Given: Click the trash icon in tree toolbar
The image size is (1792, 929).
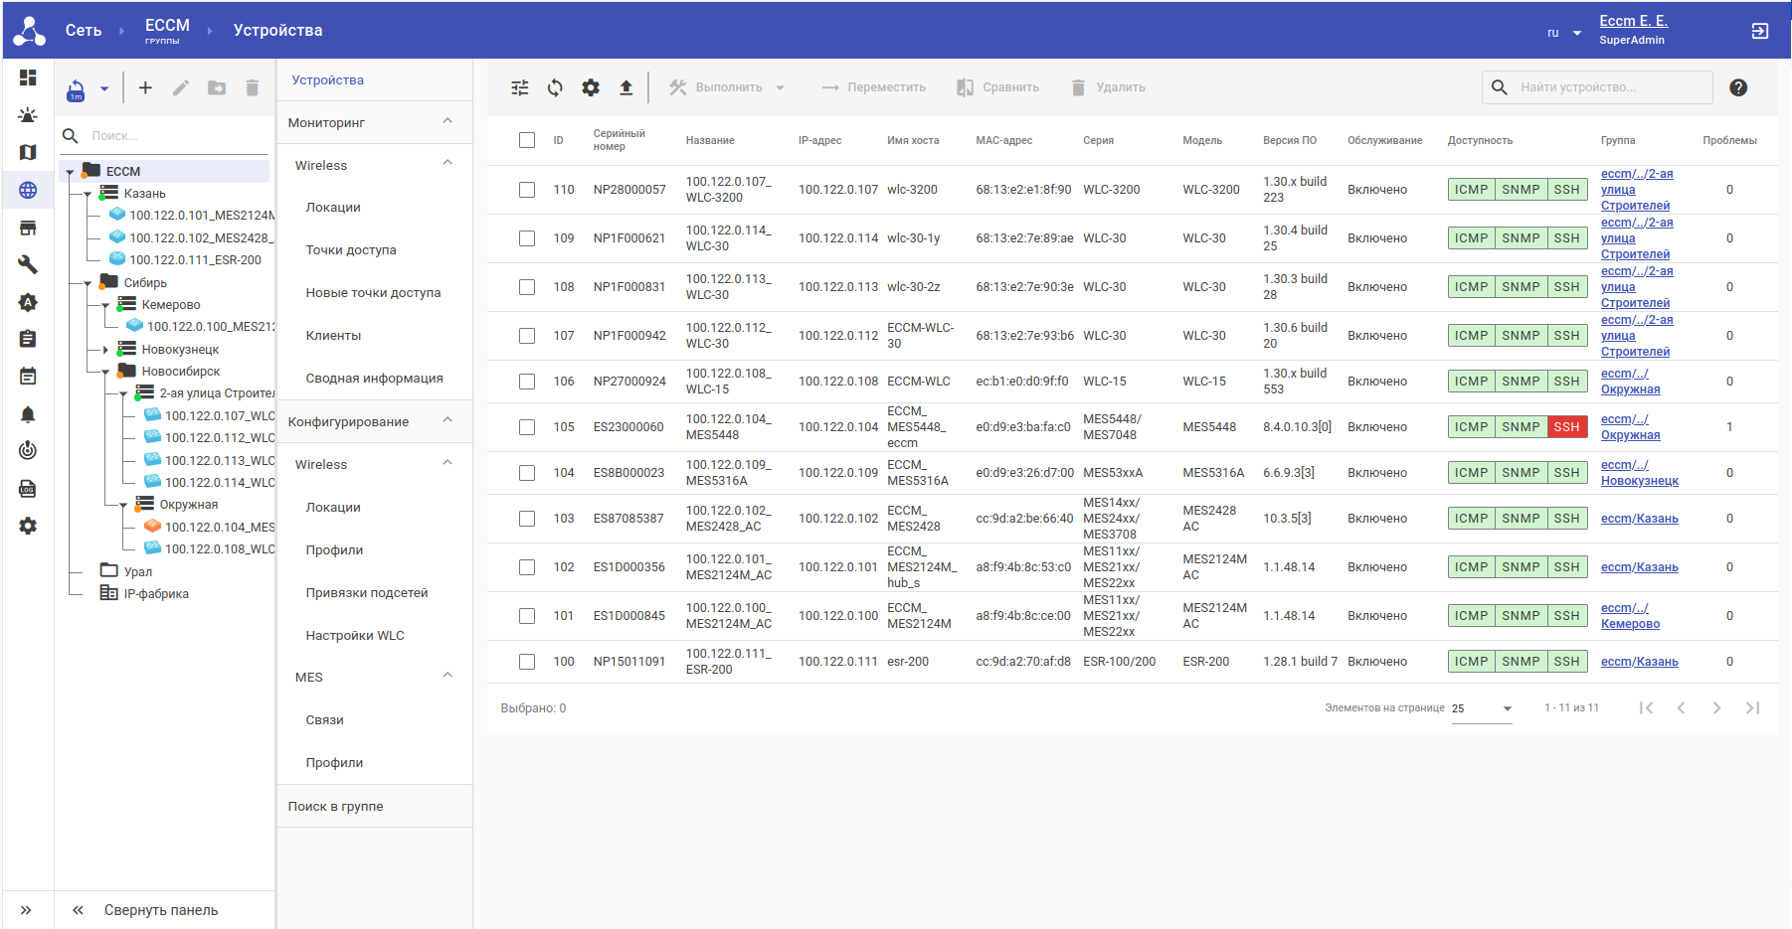Looking at the screenshot, I should click(x=253, y=87).
